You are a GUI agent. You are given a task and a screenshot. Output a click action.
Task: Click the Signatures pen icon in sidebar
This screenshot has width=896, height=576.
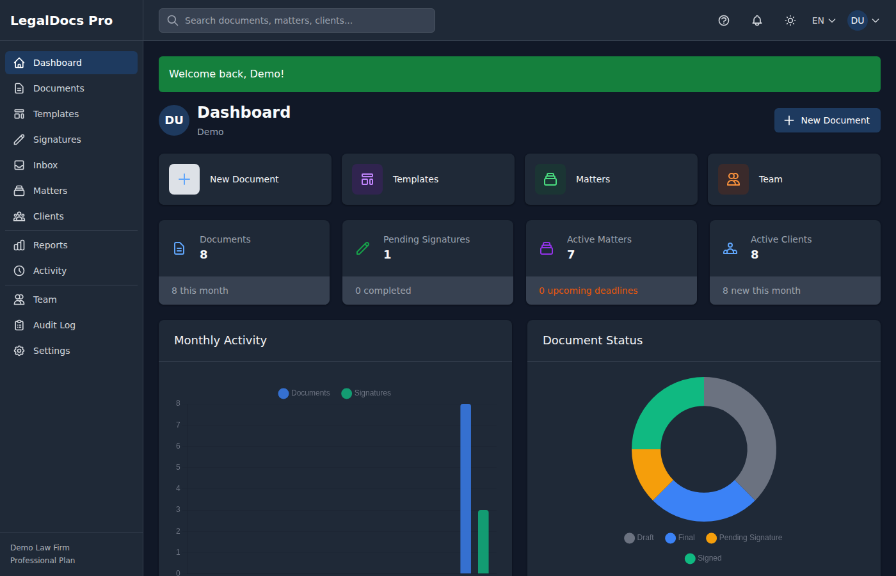click(x=19, y=140)
